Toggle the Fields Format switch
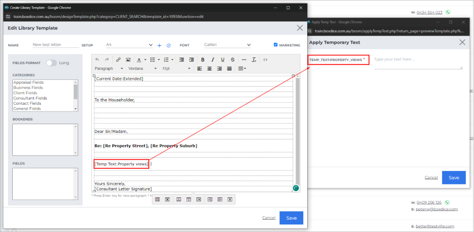This screenshot has width=474, height=232. [51, 63]
